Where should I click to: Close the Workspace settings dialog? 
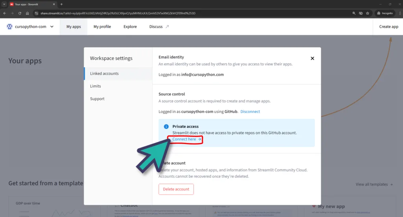[312, 58]
